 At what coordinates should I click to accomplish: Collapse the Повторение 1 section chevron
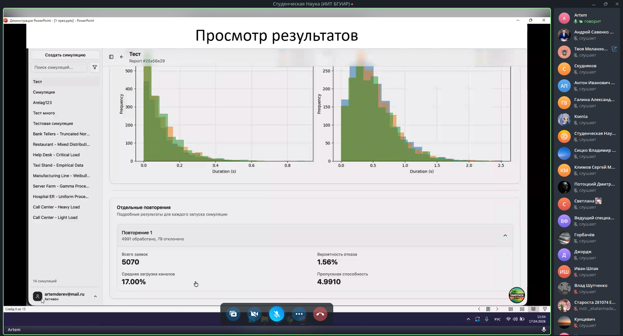[x=505, y=236]
